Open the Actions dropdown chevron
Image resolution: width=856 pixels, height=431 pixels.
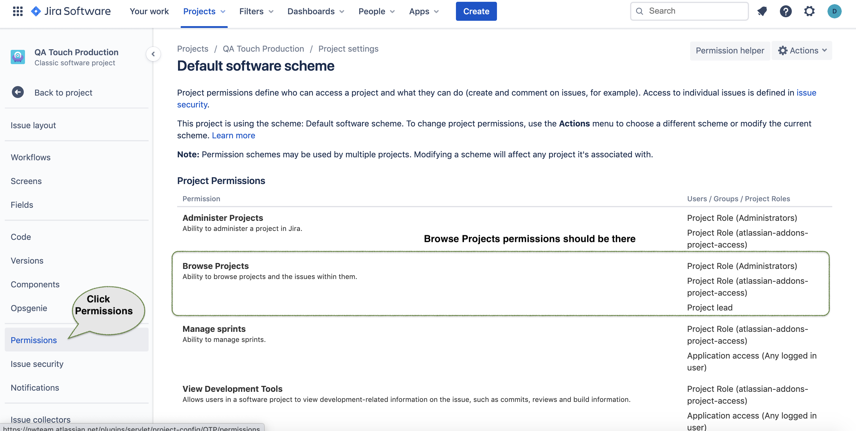click(x=824, y=50)
